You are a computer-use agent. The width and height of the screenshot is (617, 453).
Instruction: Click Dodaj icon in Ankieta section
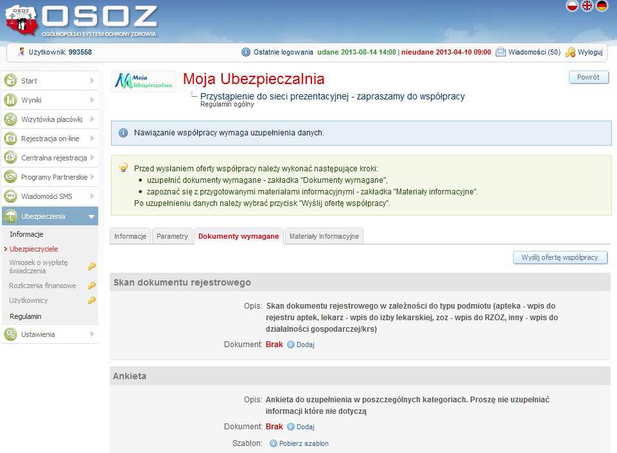click(x=291, y=427)
